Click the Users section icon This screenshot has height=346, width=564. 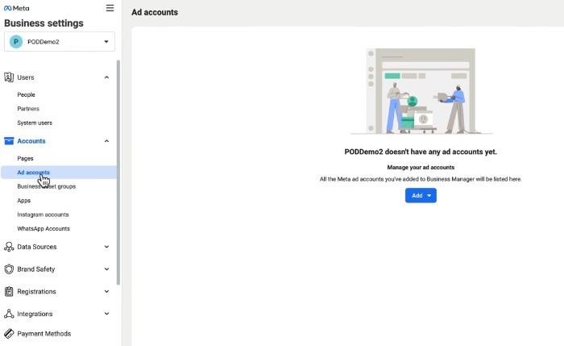click(x=9, y=77)
